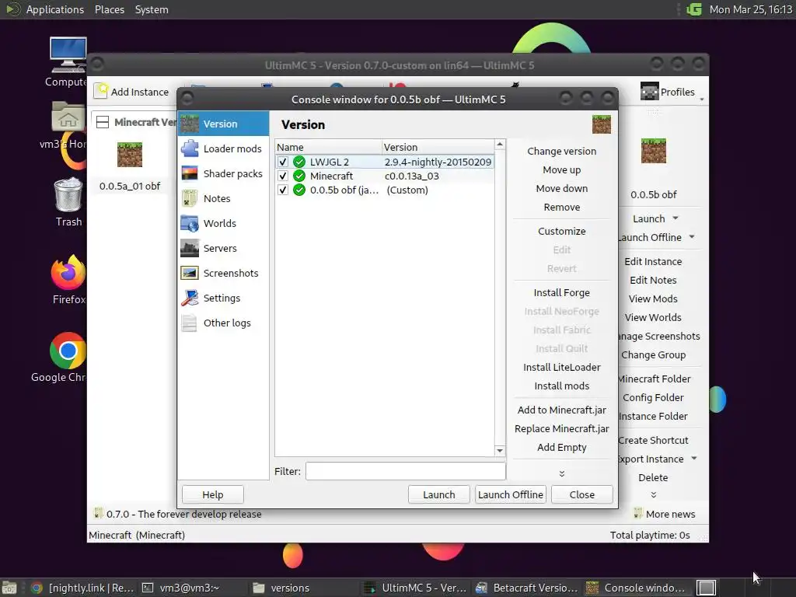
Task: Uncheck the 0.0.5b obf component checkbox
Action: tap(283, 190)
